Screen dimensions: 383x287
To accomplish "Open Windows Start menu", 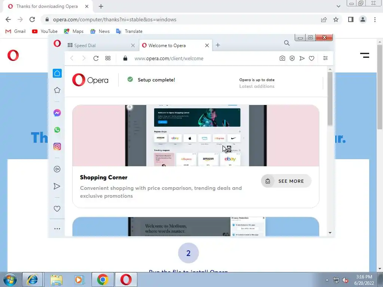I will click(9, 280).
